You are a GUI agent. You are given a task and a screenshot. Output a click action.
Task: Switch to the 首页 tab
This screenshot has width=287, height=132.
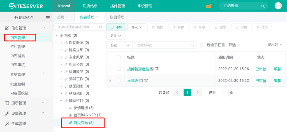pos(61,17)
